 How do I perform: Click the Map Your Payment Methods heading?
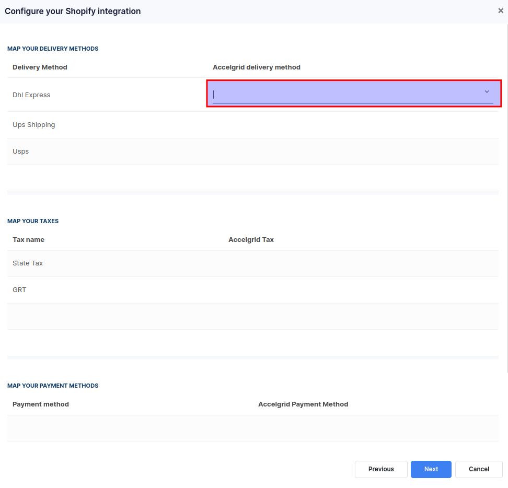(53, 386)
